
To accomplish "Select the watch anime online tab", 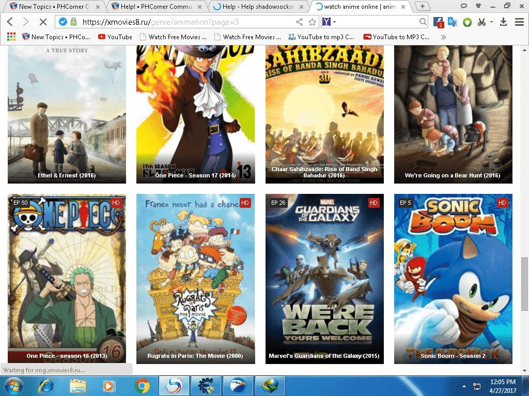I will (x=360, y=6).
